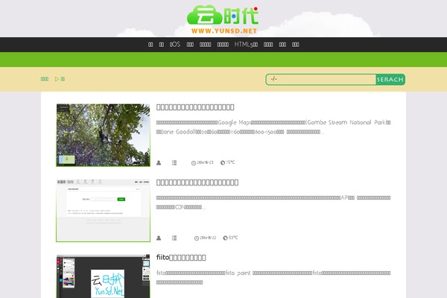Image resolution: width=447 pixels, height=298 pixels.
Task: Focus the search input field
Action: coord(321,79)
